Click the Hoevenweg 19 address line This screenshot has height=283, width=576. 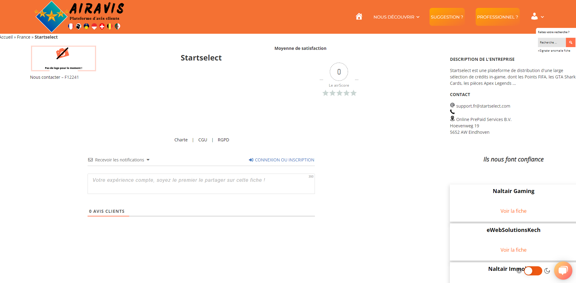pos(464,126)
